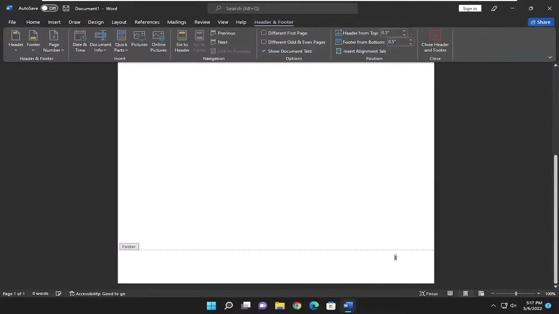
Task: Edit the Footer from Bottom value
Action: click(397, 42)
